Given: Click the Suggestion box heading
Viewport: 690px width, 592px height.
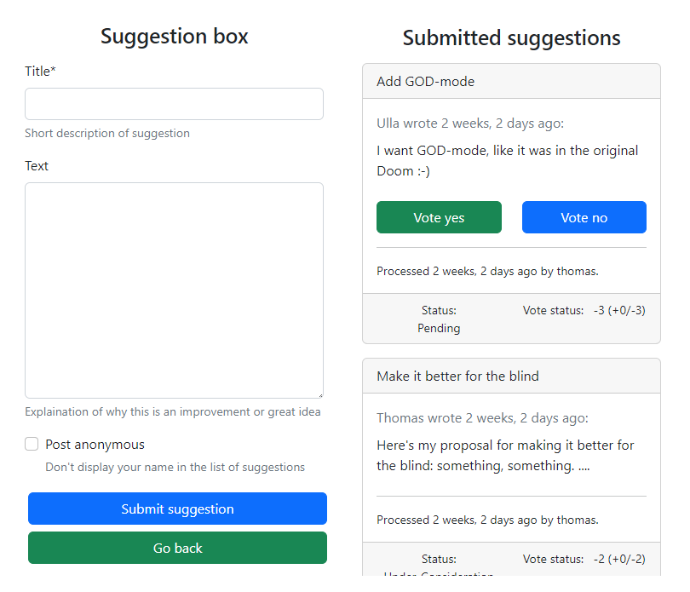Looking at the screenshot, I should pos(175,36).
